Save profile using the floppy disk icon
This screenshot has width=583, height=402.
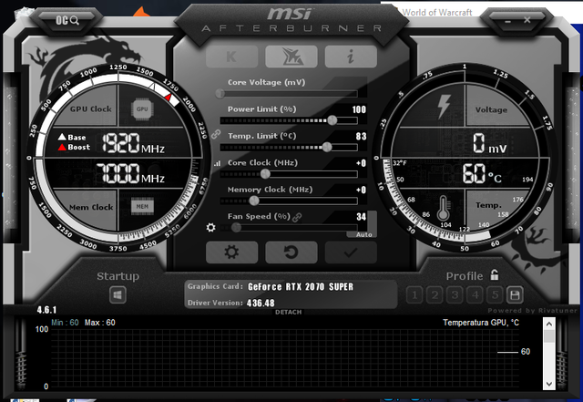[x=515, y=294]
